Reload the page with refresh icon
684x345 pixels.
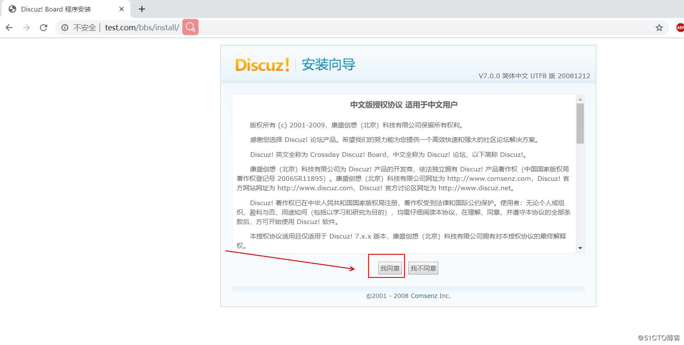43,27
